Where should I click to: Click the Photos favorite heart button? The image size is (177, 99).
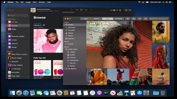tap(140, 19)
